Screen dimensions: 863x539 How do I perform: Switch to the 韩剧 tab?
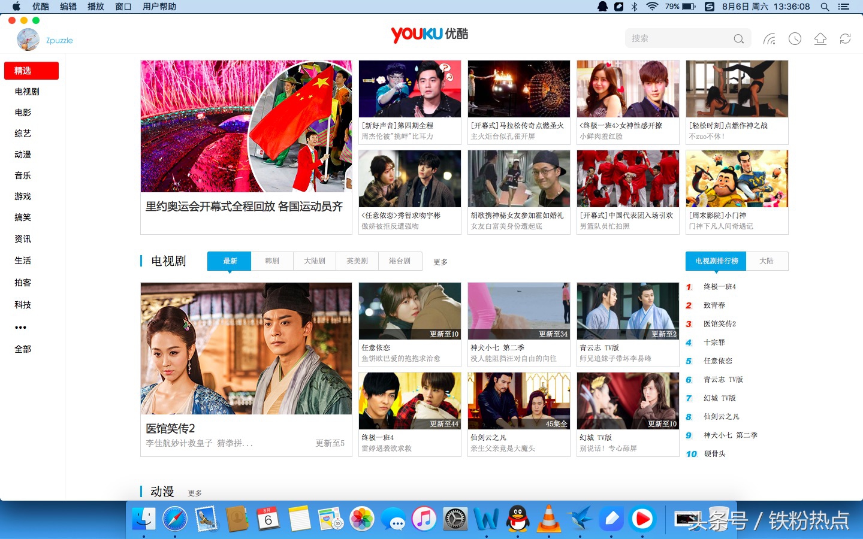click(272, 261)
